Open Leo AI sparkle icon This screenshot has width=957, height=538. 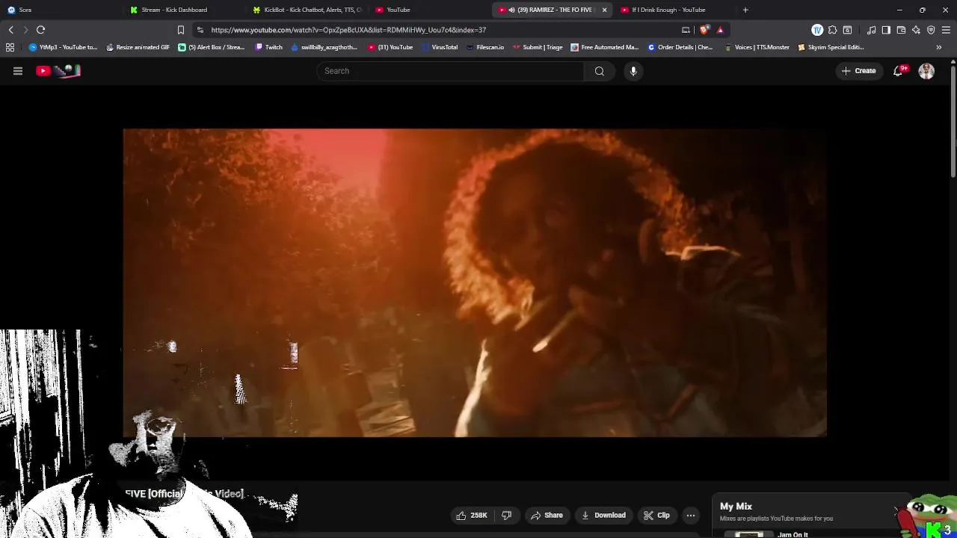916,30
